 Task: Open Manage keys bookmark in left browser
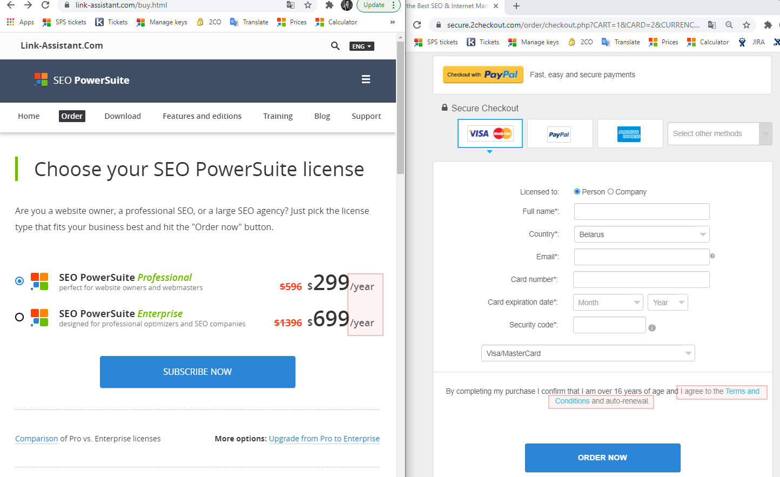(162, 22)
